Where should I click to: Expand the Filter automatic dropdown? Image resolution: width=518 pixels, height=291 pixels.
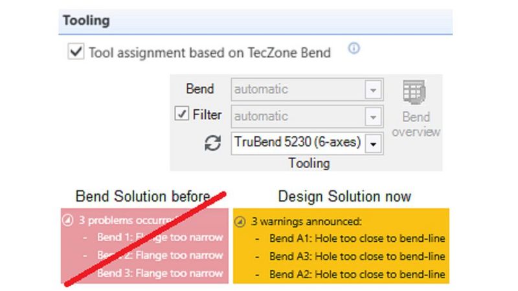pos(372,117)
